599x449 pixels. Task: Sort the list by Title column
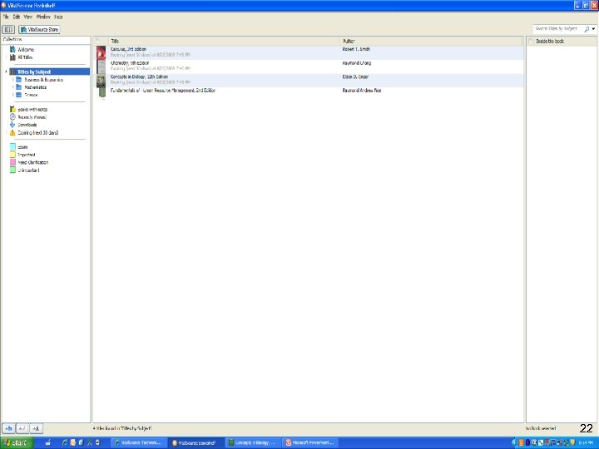point(225,41)
